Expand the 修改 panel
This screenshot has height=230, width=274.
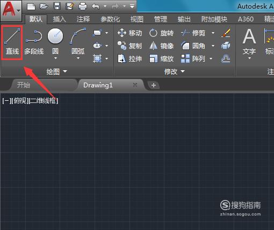pos(175,71)
